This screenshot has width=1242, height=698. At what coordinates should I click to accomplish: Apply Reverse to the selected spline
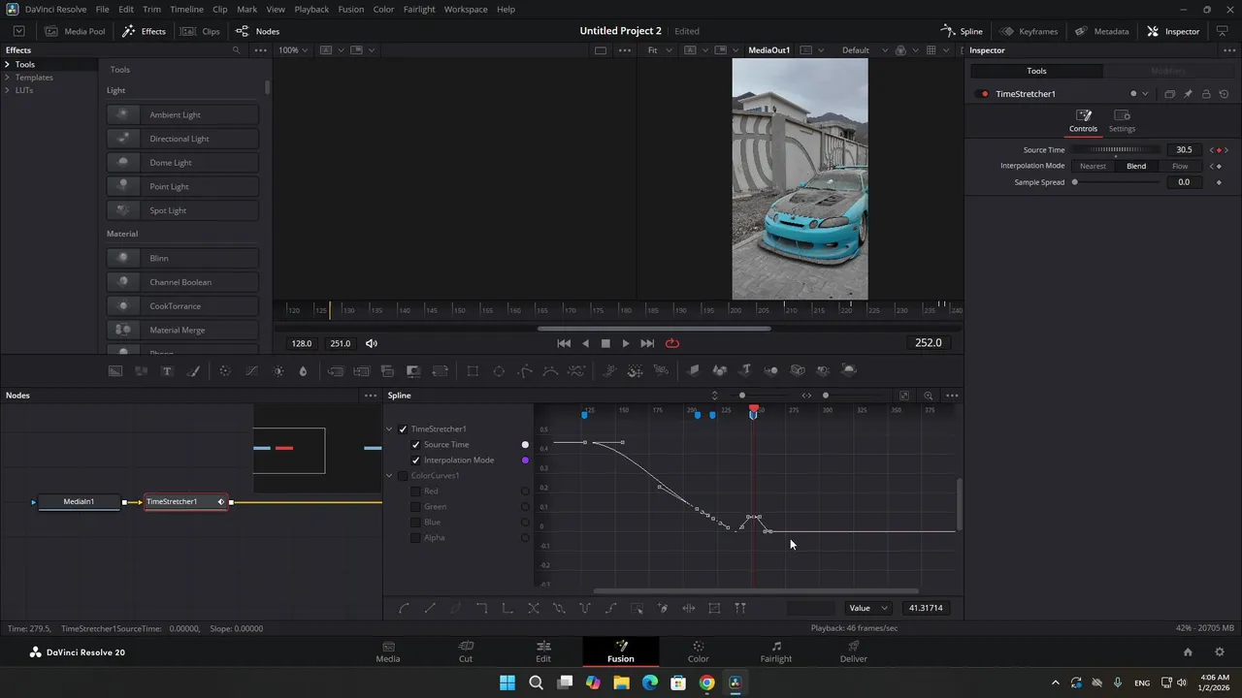(x=533, y=608)
